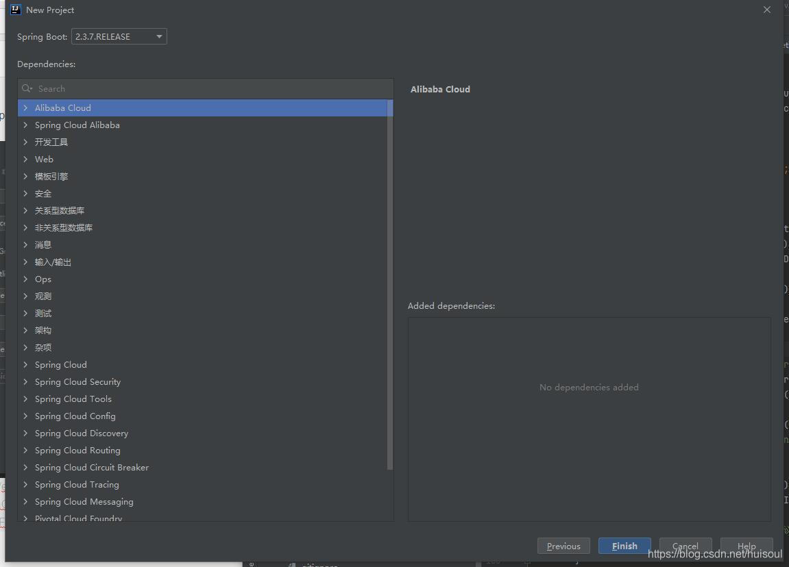Click the Previous button
The width and height of the screenshot is (789, 567).
tap(563, 546)
